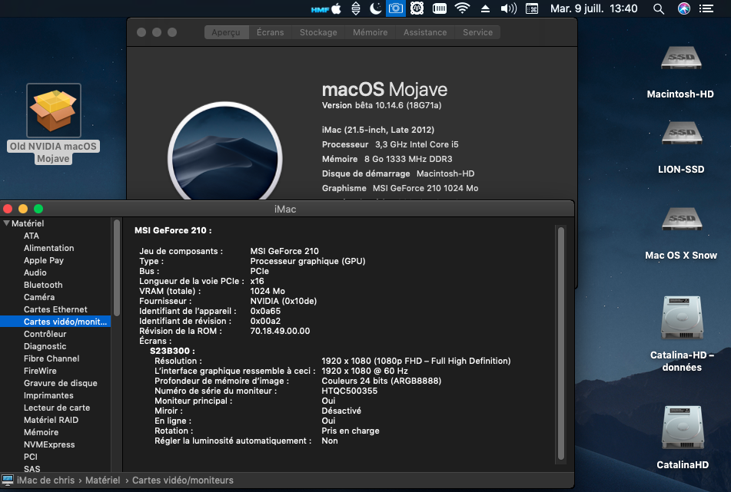The height and width of the screenshot is (492, 731).
Task: Open Spotlight search magnifier
Action: 658,8
